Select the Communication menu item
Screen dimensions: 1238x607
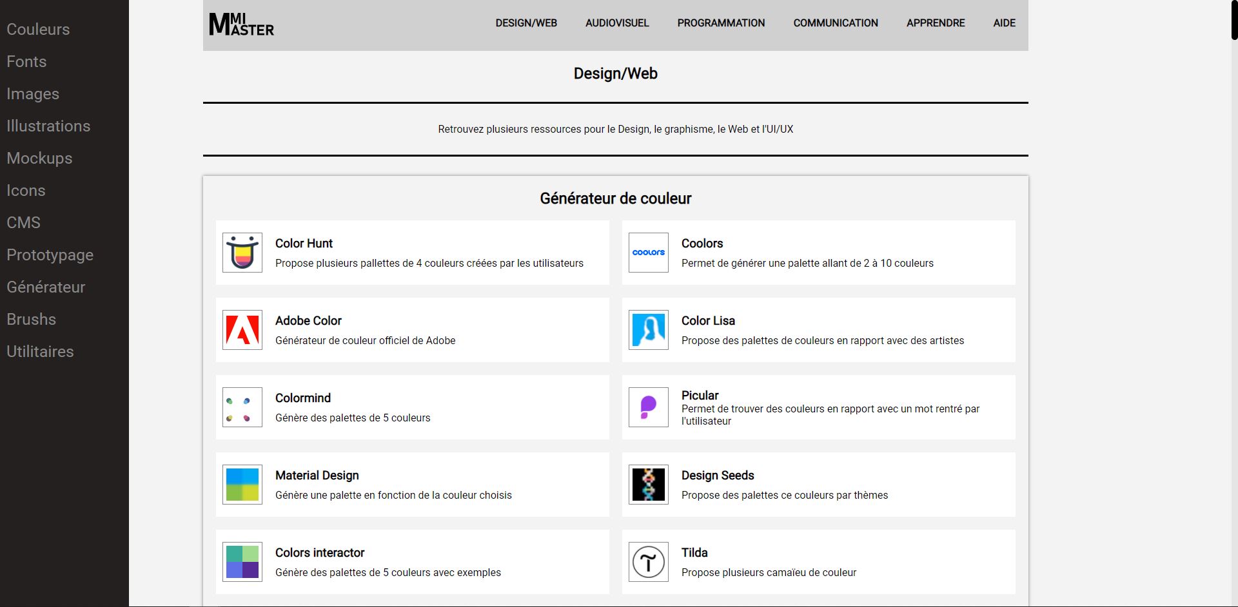click(x=836, y=23)
